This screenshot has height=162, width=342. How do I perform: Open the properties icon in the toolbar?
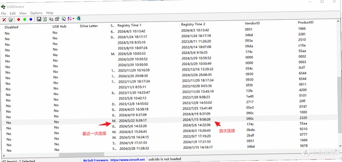click(57, 19)
